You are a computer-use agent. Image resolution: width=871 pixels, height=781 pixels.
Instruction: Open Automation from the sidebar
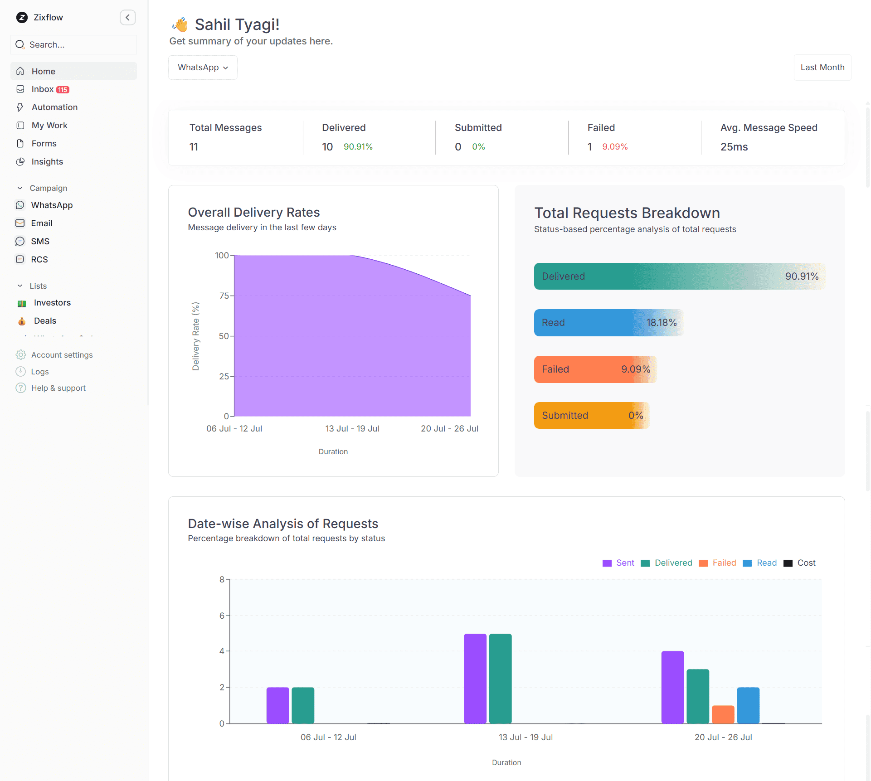pos(54,107)
